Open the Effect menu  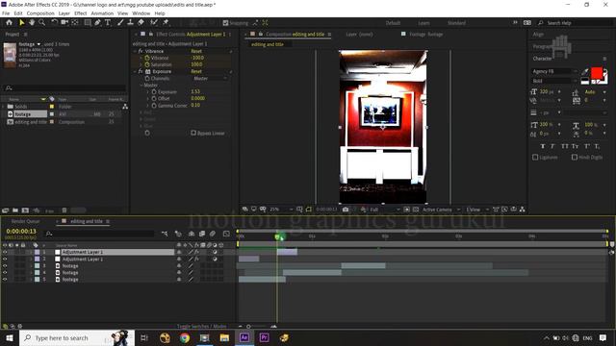coord(80,13)
